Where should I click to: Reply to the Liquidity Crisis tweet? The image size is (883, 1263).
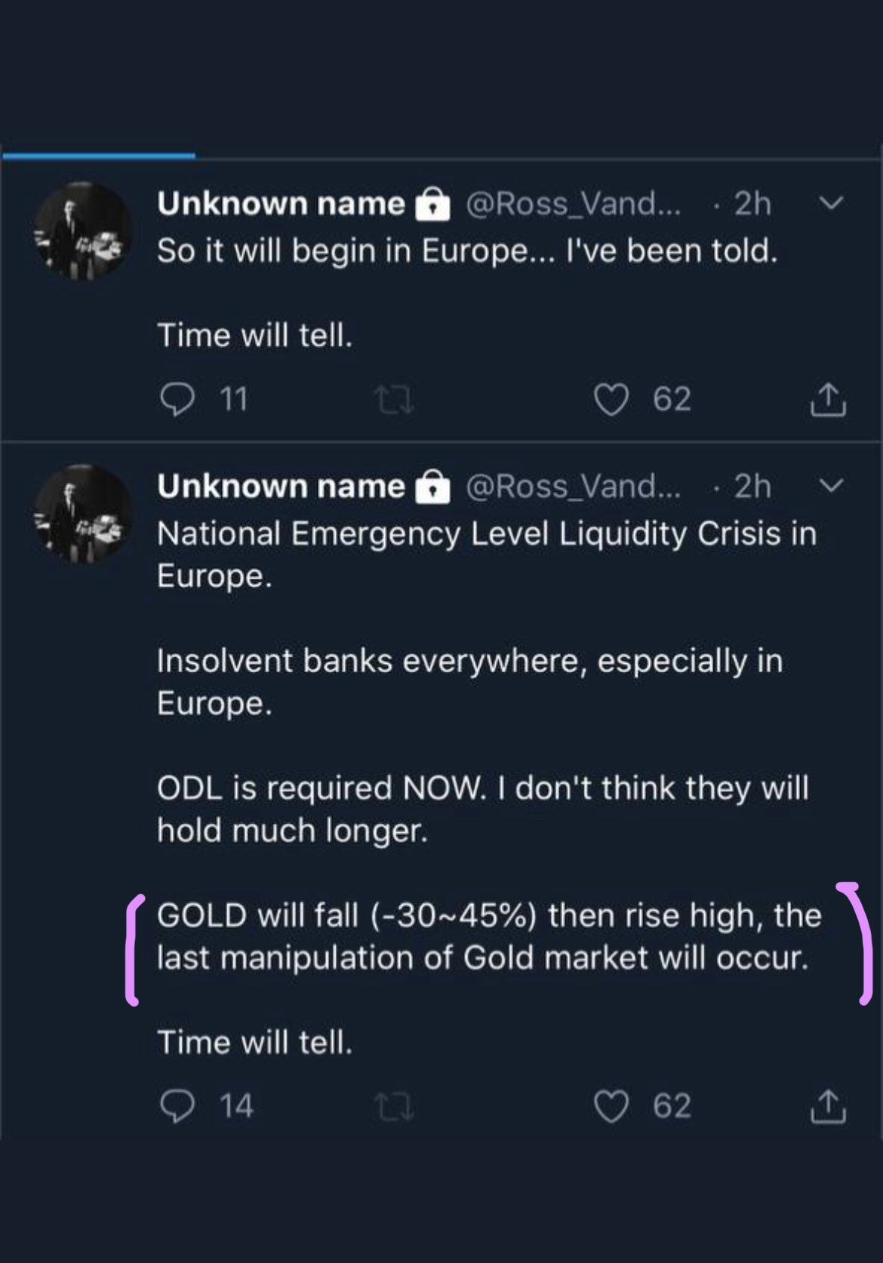coord(178,1106)
